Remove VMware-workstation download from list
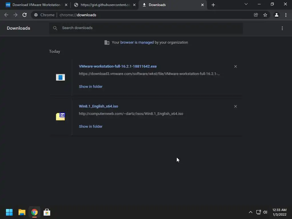This screenshot has width=292, height=219. [235, 66]
